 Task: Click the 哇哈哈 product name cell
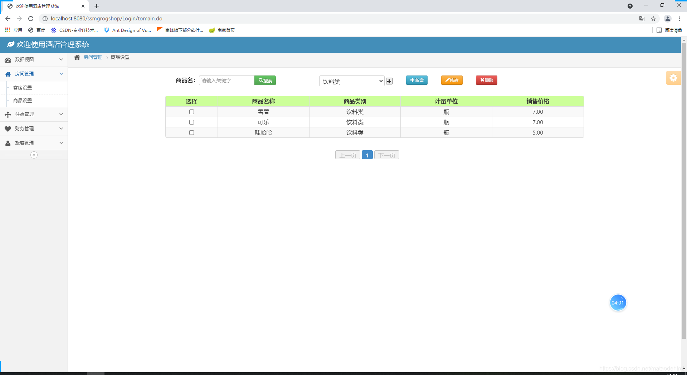tap(263, 133)
